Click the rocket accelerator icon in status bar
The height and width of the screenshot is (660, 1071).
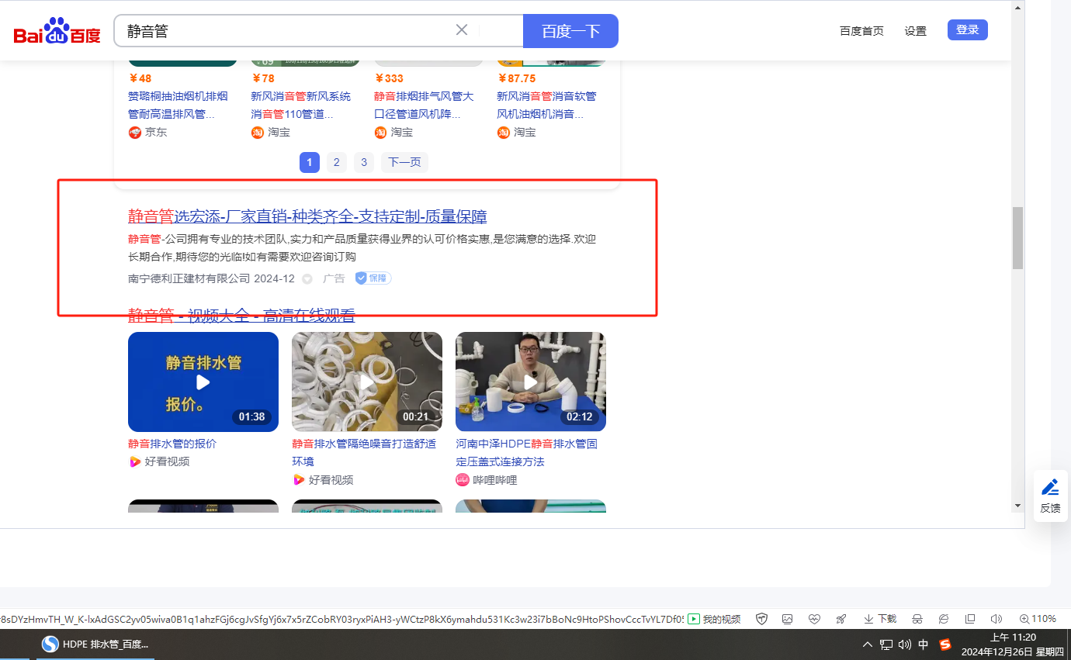click(841, 619)
